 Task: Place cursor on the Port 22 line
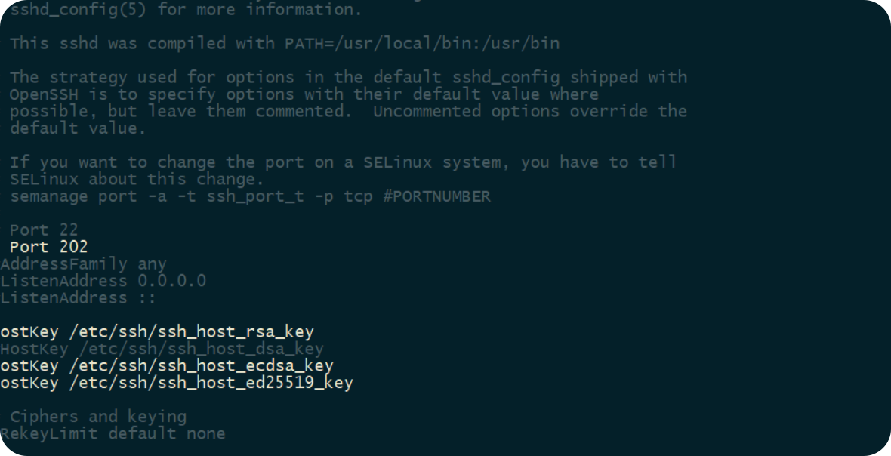coord(44,230)
